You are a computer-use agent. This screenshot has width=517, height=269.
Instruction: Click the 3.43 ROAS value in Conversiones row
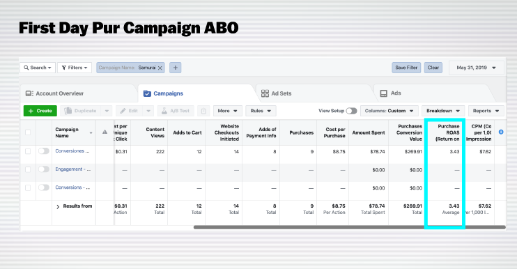[454, 152]
